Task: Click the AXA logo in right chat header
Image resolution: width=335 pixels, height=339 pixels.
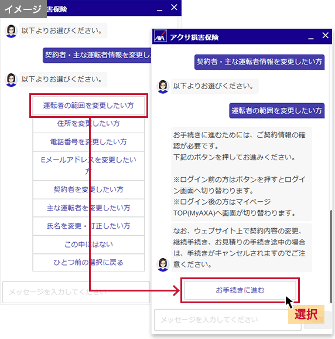Action: point(160,36)
